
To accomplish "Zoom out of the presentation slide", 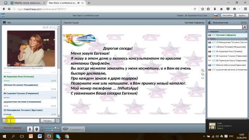I will coord(203,74).
